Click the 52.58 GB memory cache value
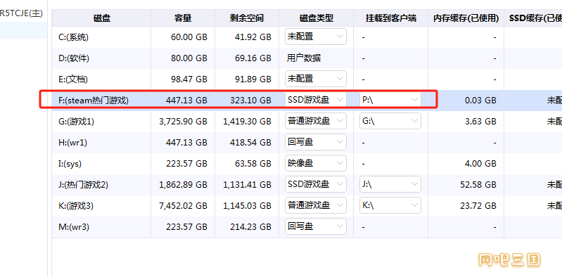Image resolution: width=562 pixels, height=277 pixels. click(478, 184)
